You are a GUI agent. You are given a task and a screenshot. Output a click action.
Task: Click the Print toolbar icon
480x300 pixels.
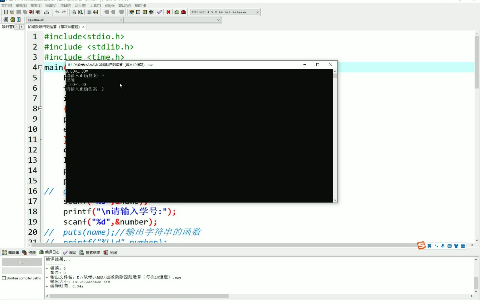[x=46, y=12]
